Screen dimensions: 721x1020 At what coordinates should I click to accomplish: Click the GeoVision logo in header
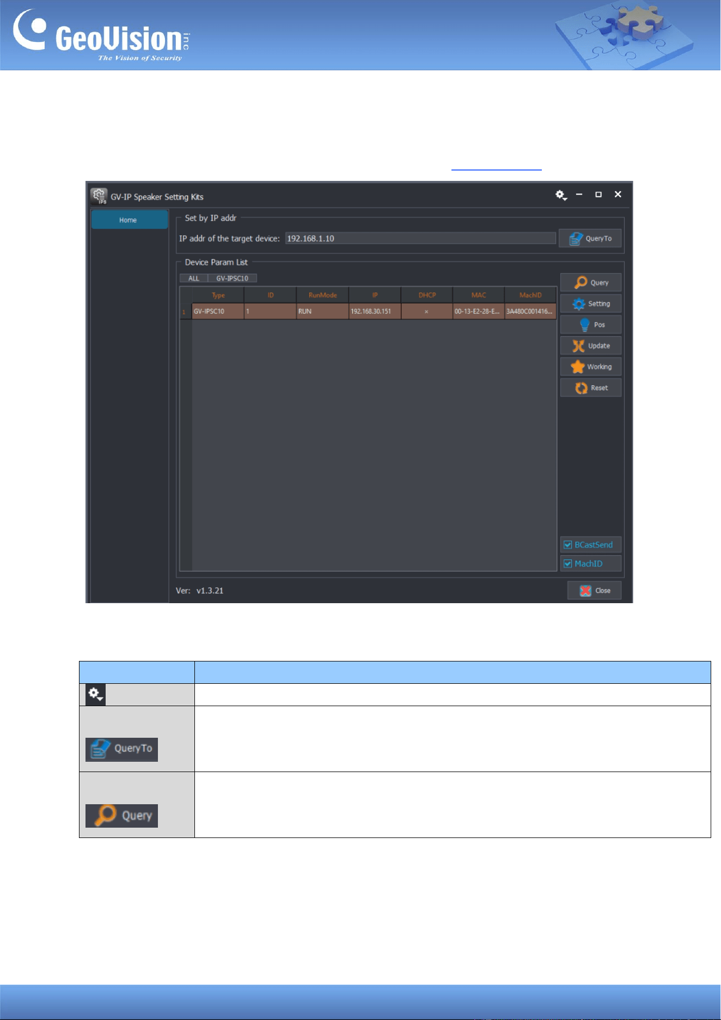[102, 37]
